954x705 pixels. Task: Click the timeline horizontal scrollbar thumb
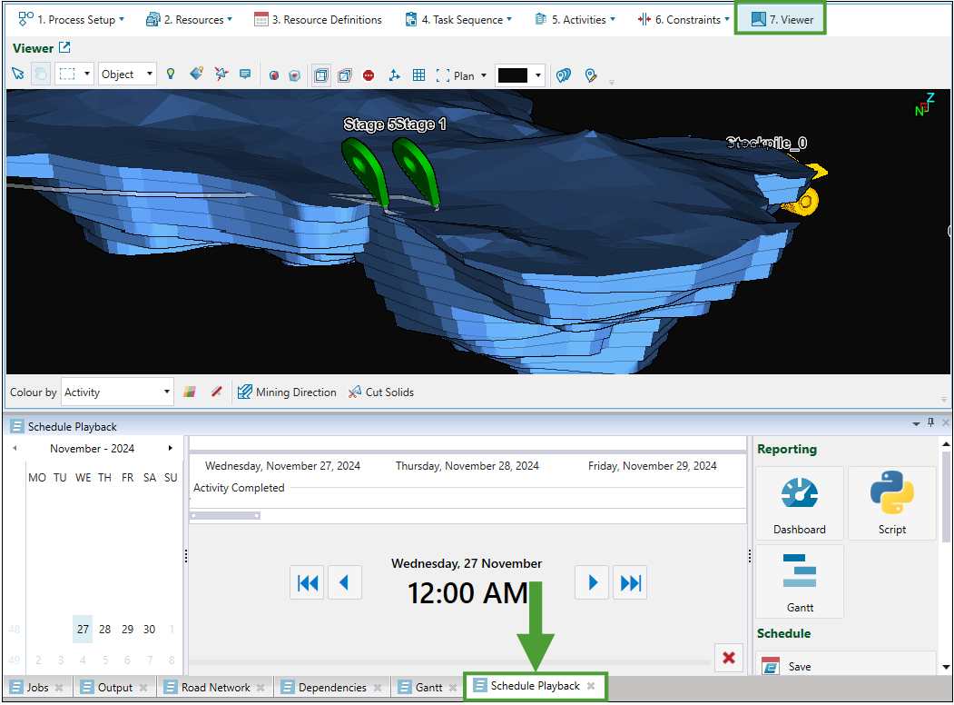pyautogui.click(x=226, y=516)
